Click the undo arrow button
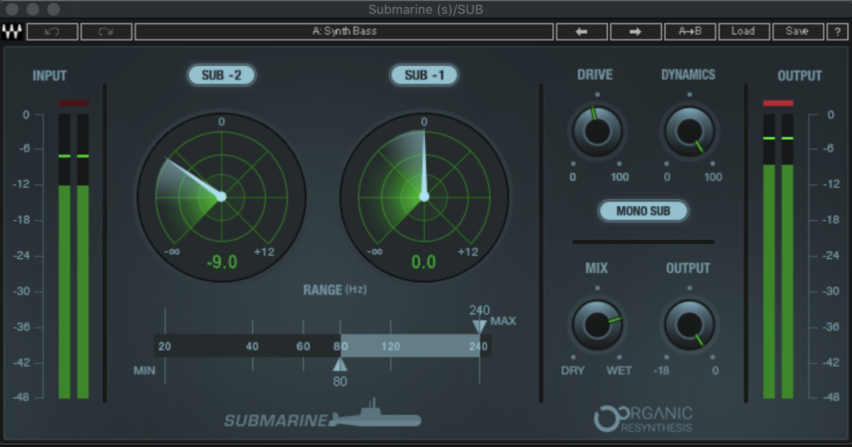The image size is (852, 447). click(x=52, y=32)
